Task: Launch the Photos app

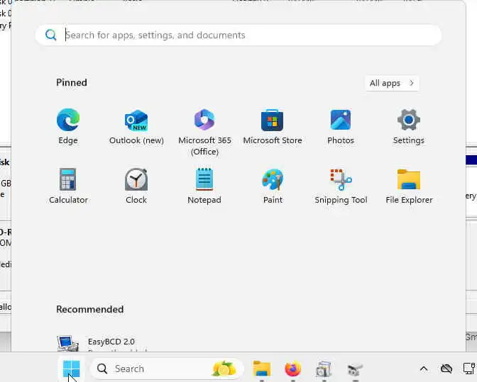Action: click(341, 127)
